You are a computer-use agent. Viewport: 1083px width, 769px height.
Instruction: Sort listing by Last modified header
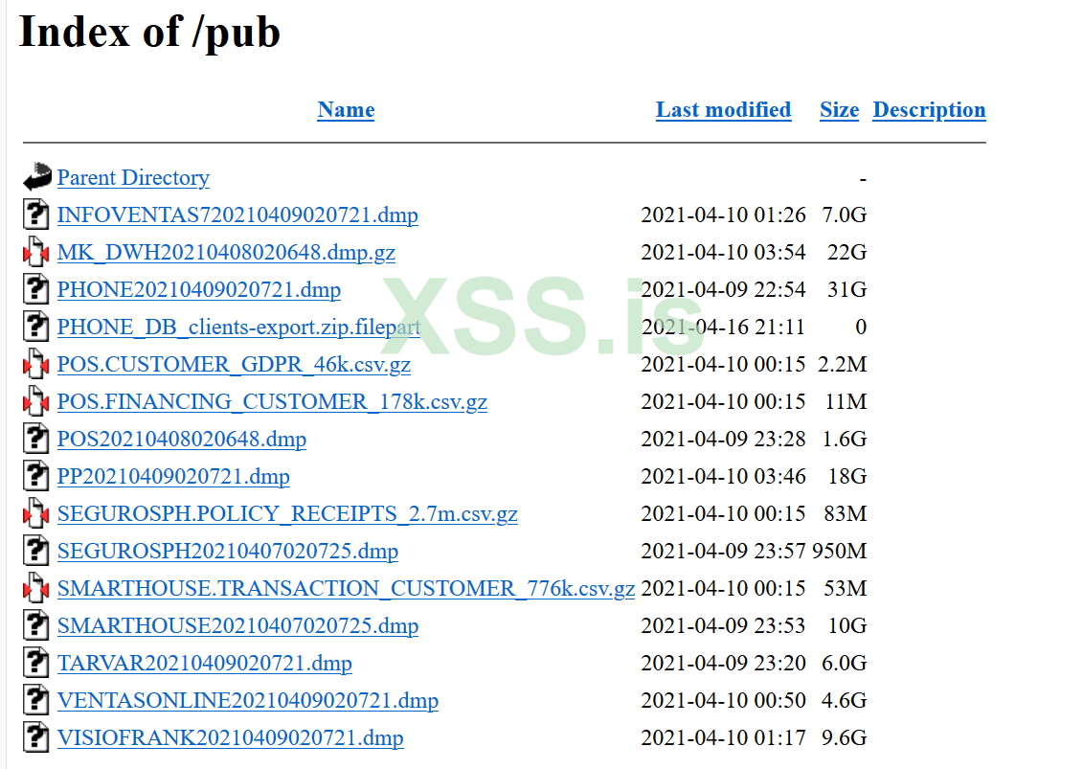click(723, 110)
